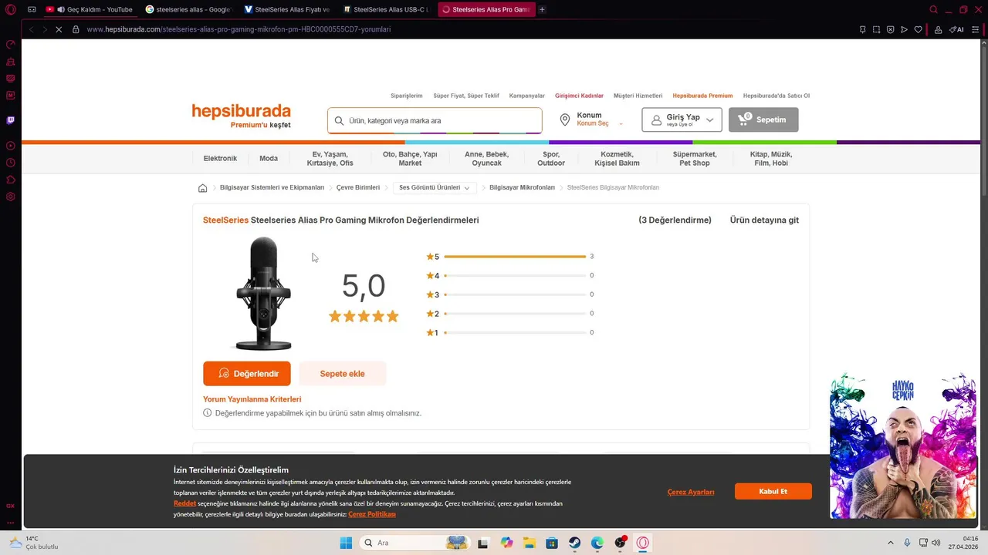Switch to steelseries alias Google tab
The image size is (988, 555).
click(x=188, y=9)
